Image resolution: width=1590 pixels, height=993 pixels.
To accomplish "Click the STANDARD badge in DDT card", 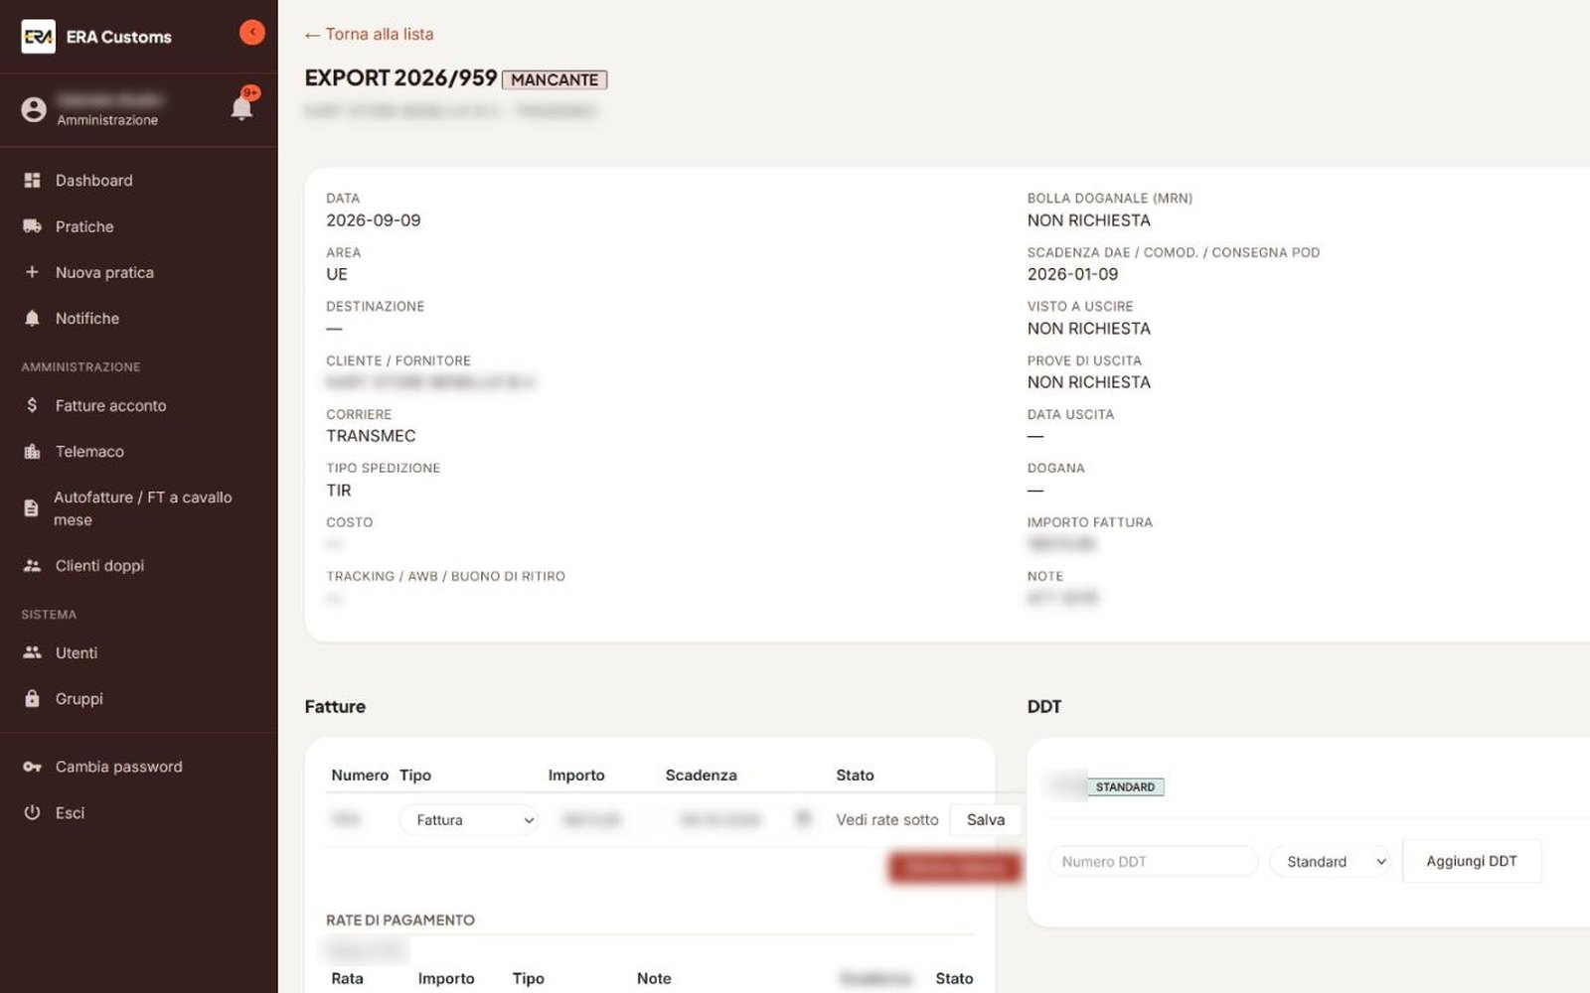I will [x=1125, y=786].
